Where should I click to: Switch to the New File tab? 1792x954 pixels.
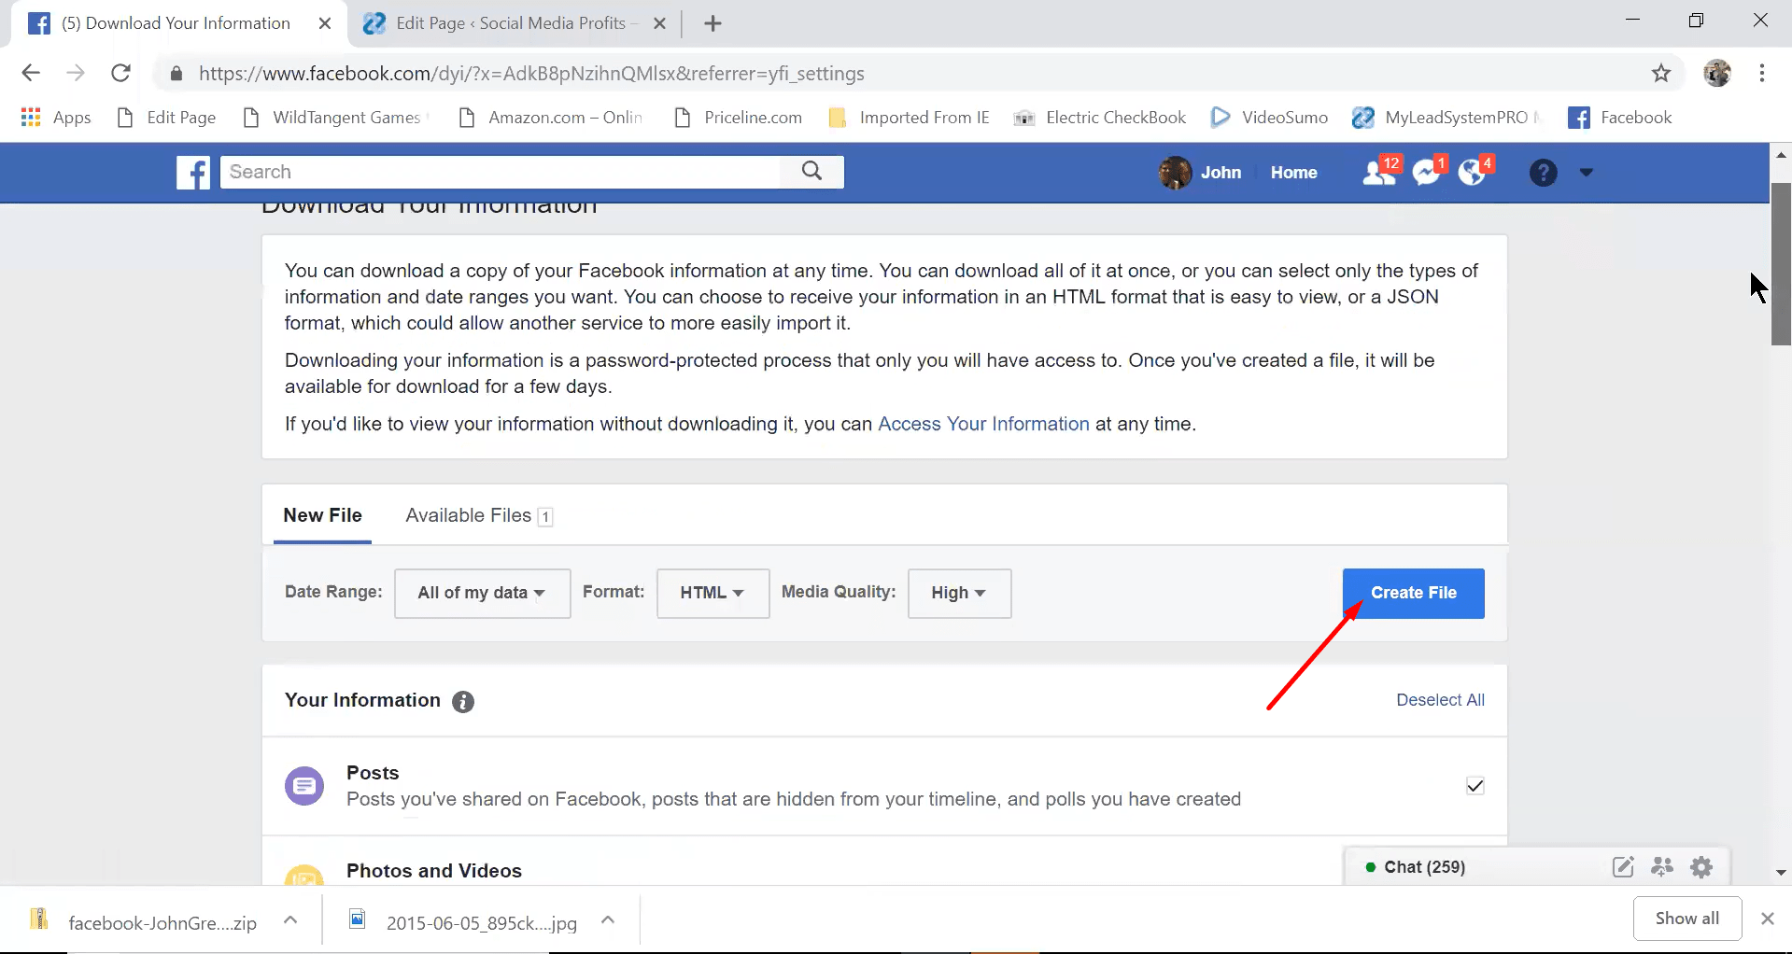point(322,515)
